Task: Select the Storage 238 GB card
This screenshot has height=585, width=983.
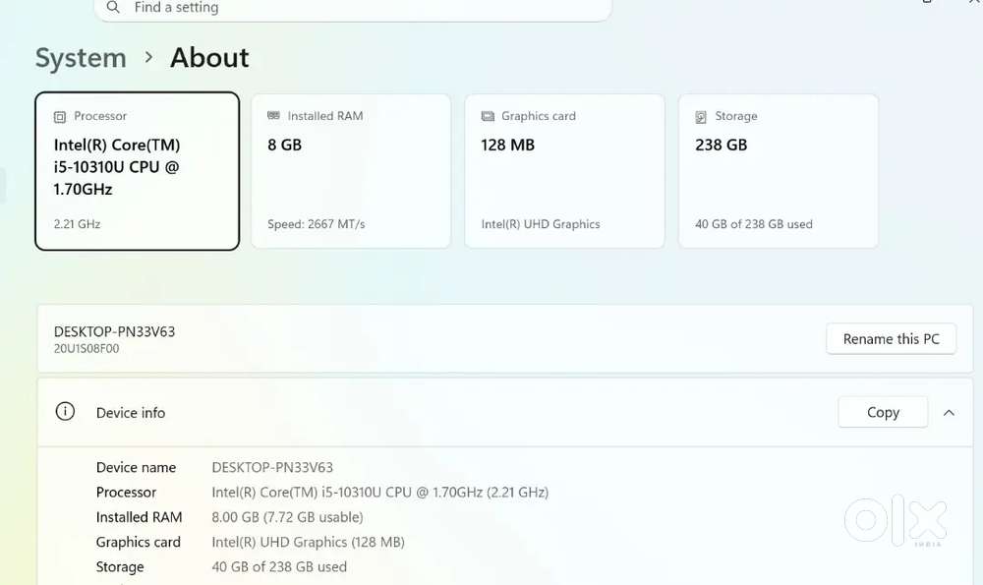Action: (x=779, y=171)
